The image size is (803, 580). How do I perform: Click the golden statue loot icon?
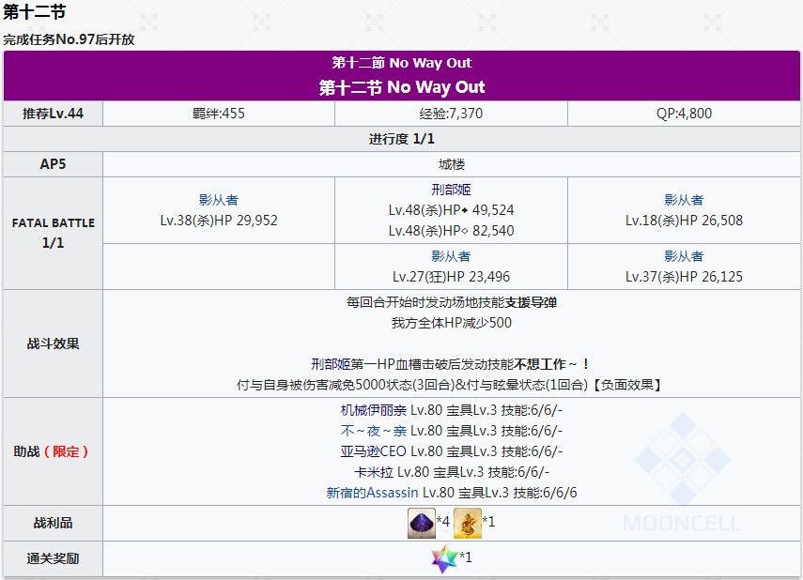coord(467,523)
